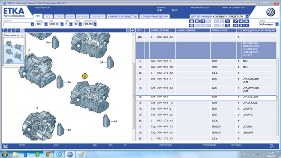Viewport: 281px width, 158px height.
Task: Switch to the AUTOPART tab
Action: pos(97,17)
